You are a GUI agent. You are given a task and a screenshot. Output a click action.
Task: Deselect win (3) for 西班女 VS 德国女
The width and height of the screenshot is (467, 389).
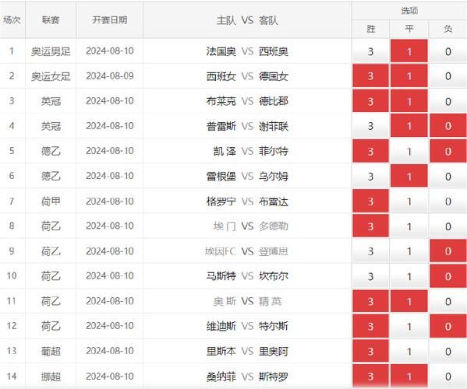coord(370,76)
